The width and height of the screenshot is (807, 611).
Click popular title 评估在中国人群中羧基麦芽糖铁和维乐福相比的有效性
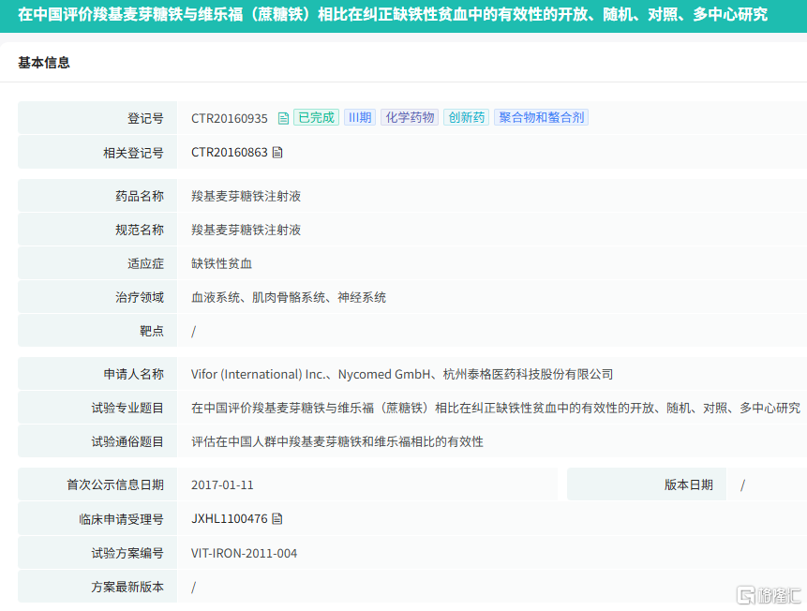337,441
